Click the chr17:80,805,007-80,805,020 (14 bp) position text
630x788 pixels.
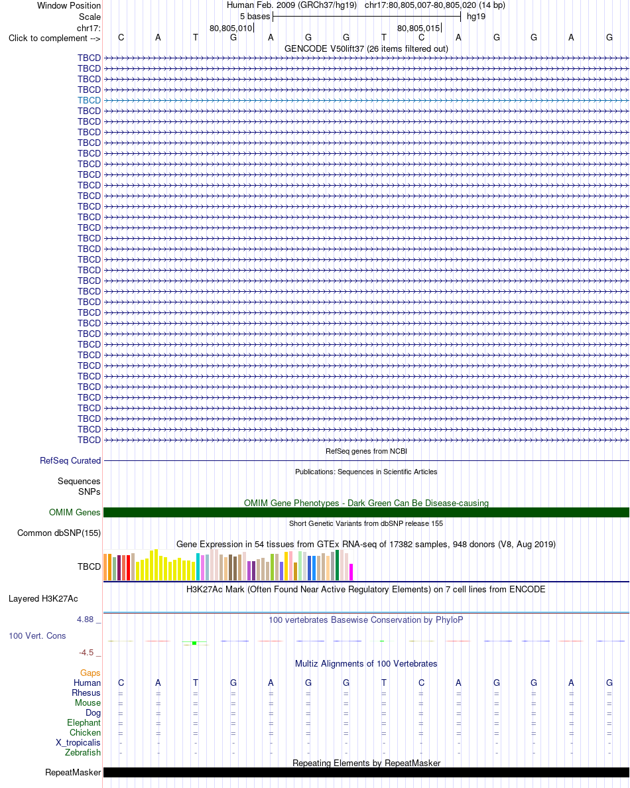pos(434,5)
